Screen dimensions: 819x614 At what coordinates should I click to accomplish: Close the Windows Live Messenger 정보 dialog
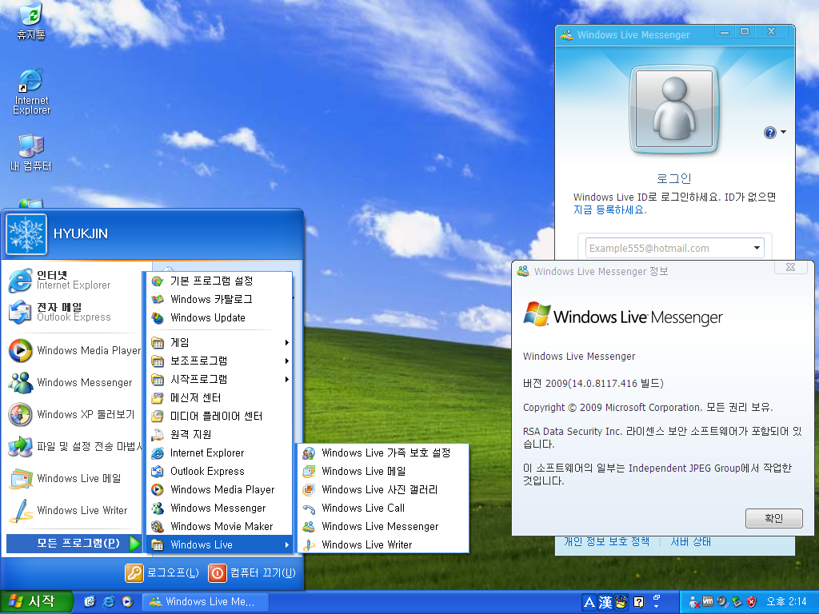[791, 267]
